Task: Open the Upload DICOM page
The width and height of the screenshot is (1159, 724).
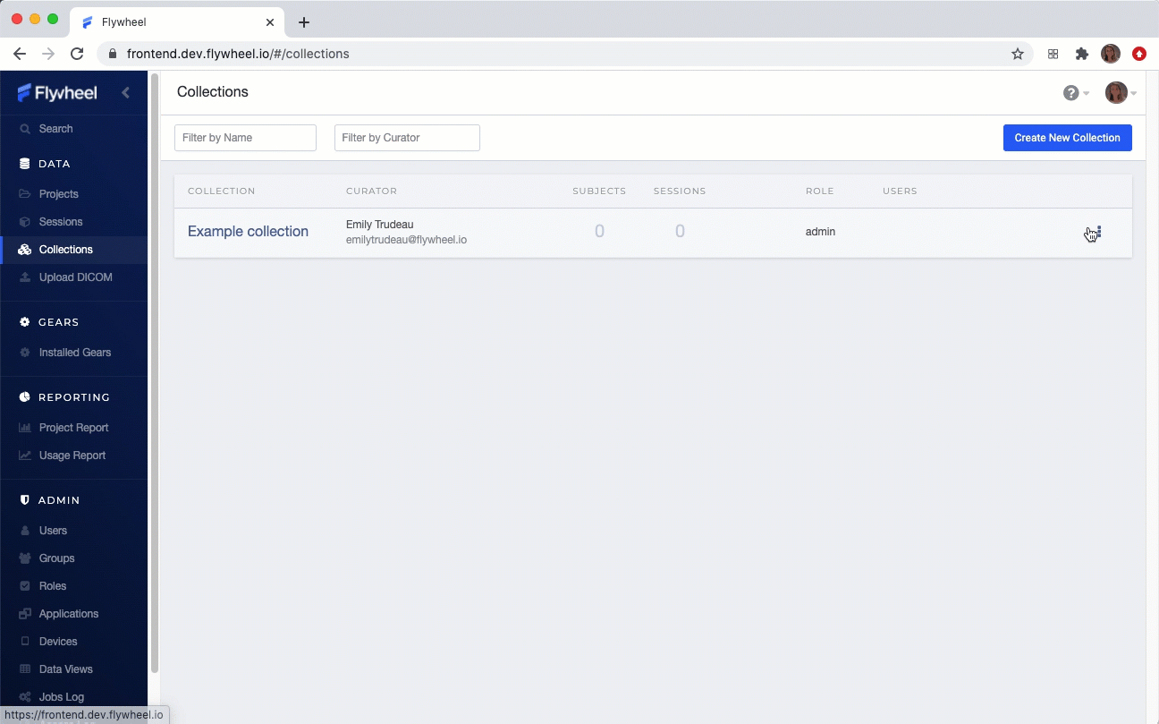Action: pos(75,277)
